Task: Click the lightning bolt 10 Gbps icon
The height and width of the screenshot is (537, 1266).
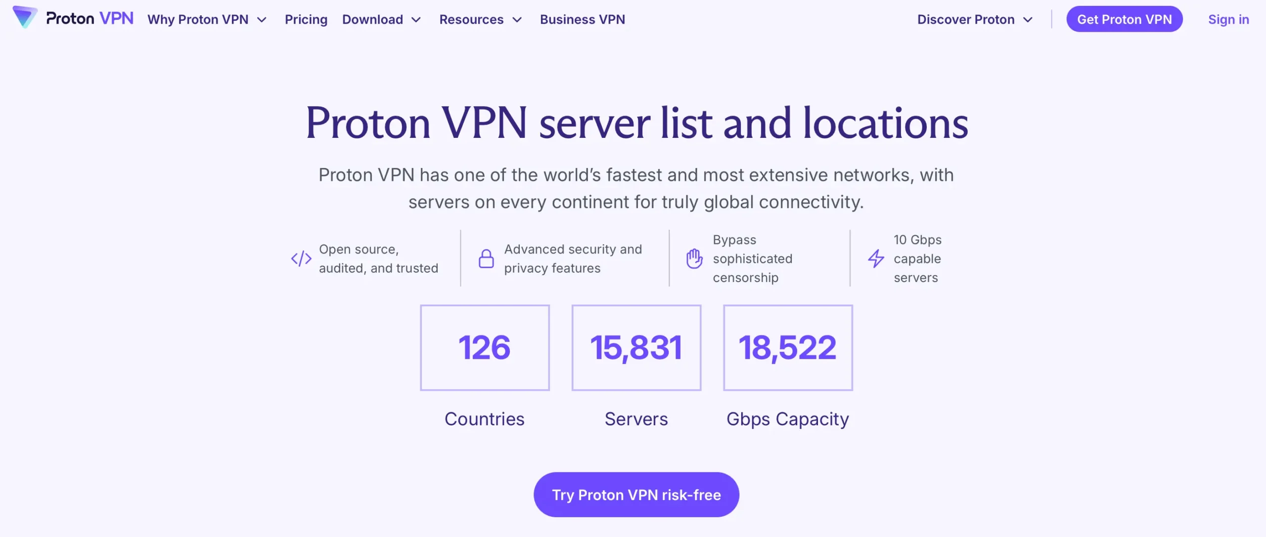Action: 876,258
